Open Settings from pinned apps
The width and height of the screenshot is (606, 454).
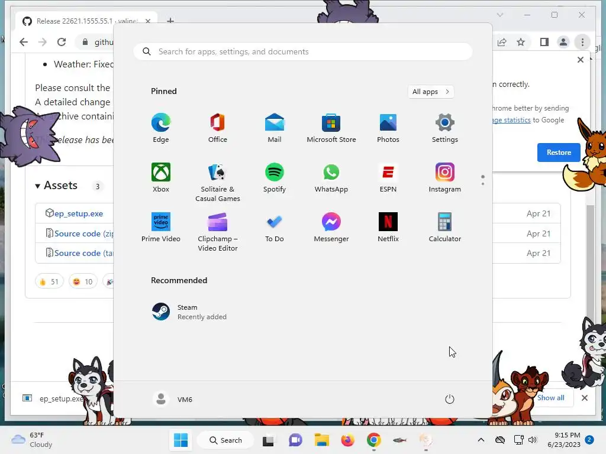click(x=445, y=128)
